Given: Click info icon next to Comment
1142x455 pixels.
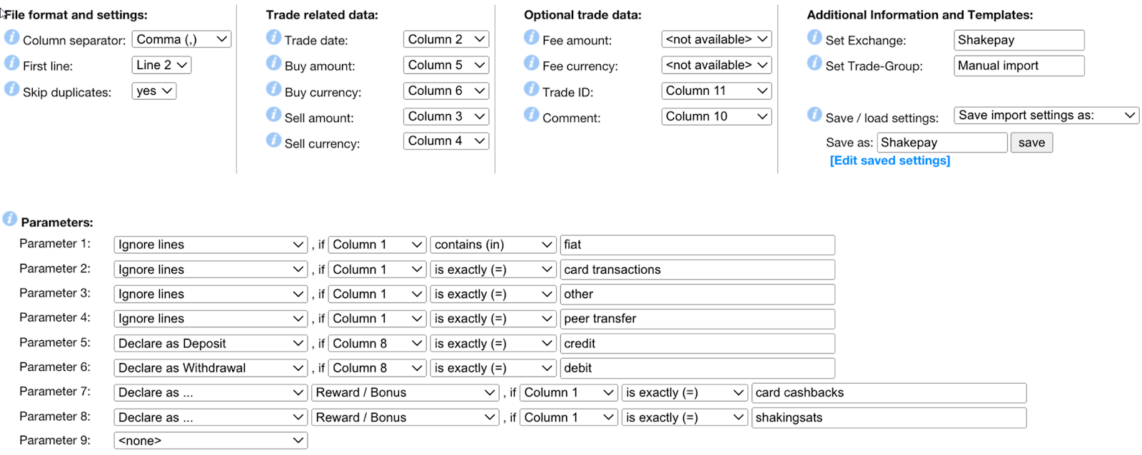Looking at the screenshot, I should (531, 114).
